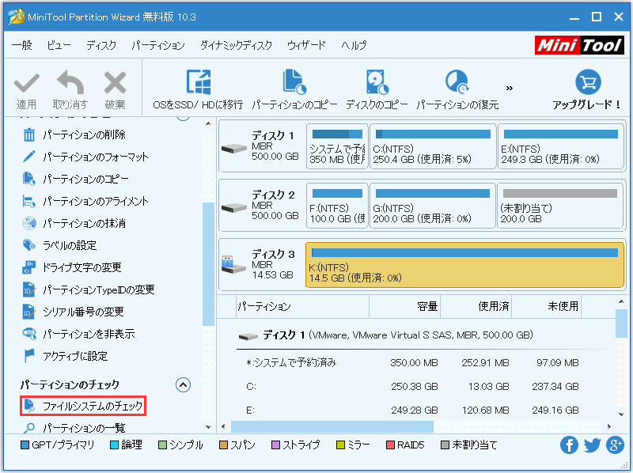Viewport: 633px width, 473px height.
Task: Open Change Drive Letter (ドライブ文字の変更)
Action: coord(71,267)
